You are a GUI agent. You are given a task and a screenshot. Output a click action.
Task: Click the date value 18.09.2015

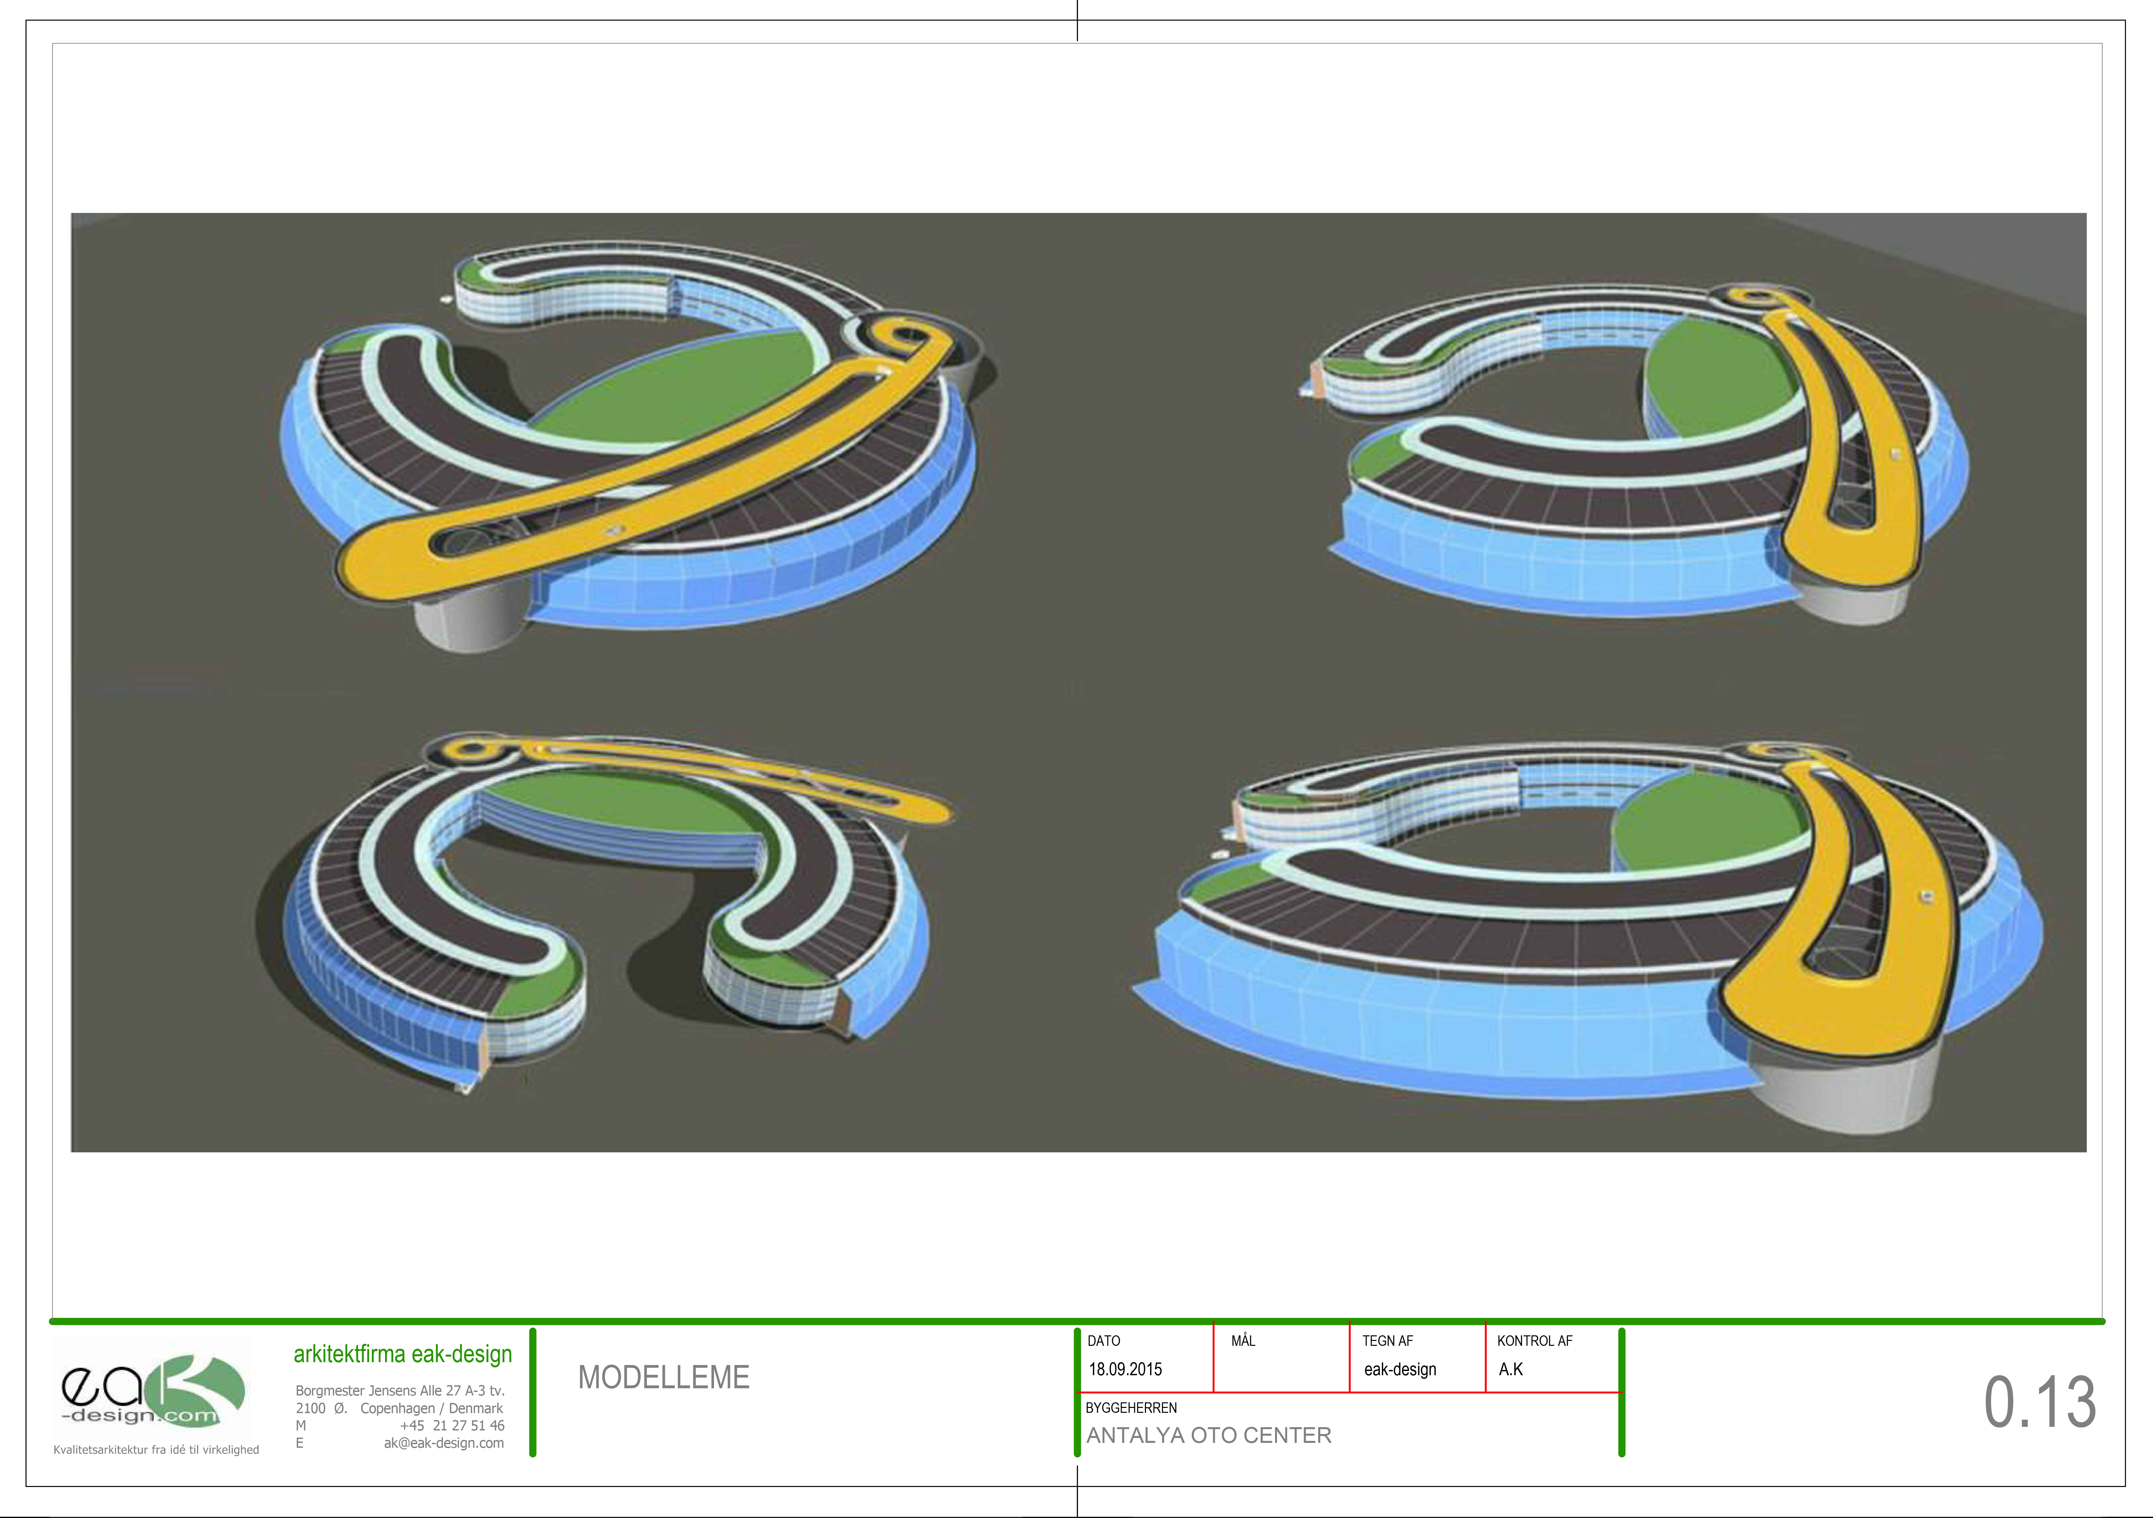point(1125,1369)
